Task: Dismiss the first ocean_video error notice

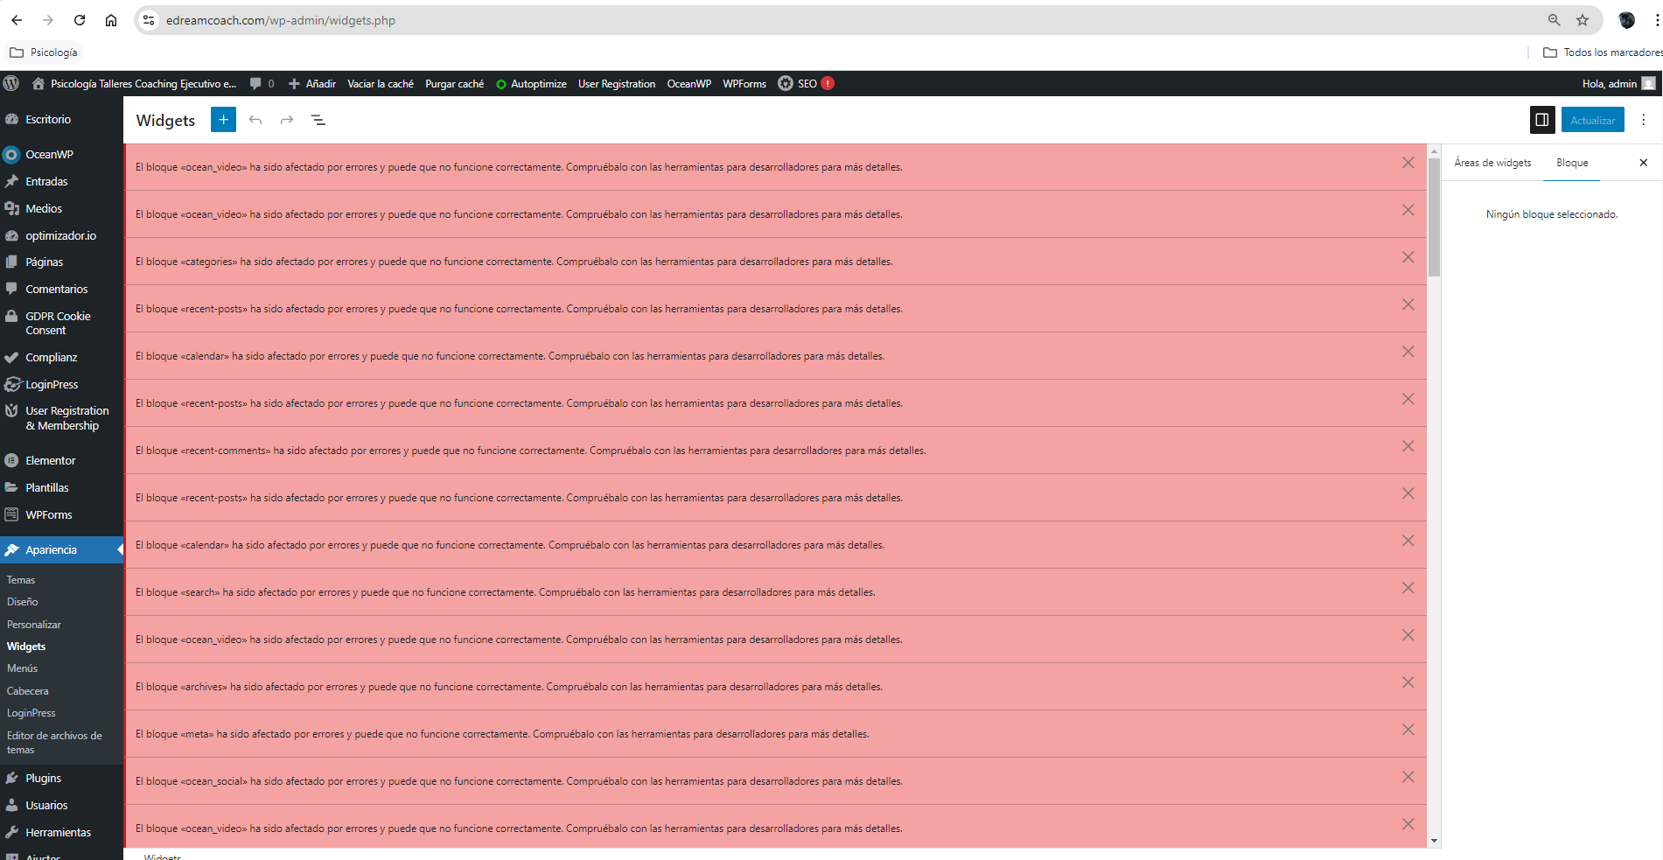Action: [x=1408, y=163]
